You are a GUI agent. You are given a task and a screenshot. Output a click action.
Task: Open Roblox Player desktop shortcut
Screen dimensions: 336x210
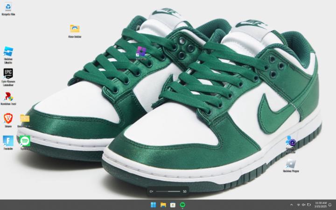point(291,163)
